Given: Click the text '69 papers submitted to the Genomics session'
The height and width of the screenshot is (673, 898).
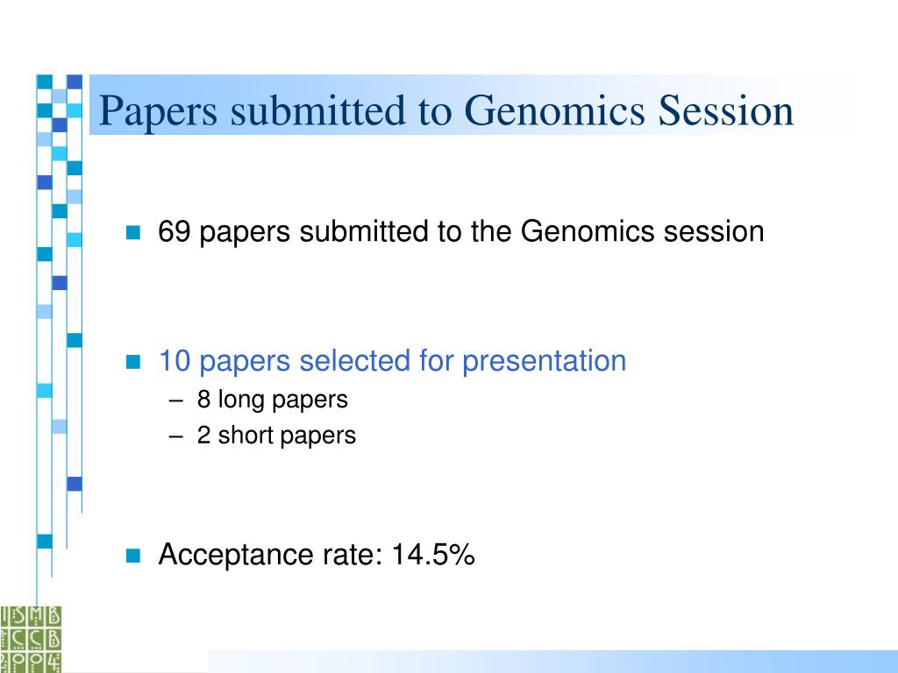Looking at the screenshot, I should [461, 232].
